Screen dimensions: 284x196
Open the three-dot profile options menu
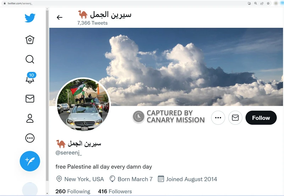[218, 118]
